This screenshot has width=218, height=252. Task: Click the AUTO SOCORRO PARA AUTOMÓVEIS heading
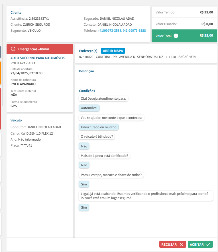click(38, 58)
